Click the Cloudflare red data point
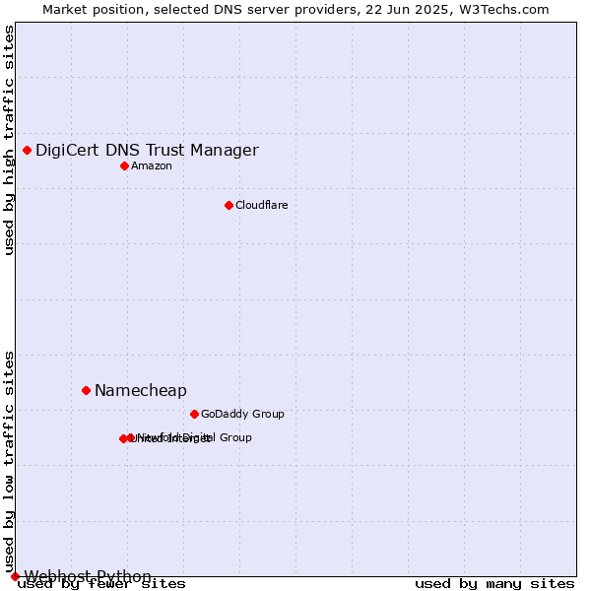 point(229,206)
